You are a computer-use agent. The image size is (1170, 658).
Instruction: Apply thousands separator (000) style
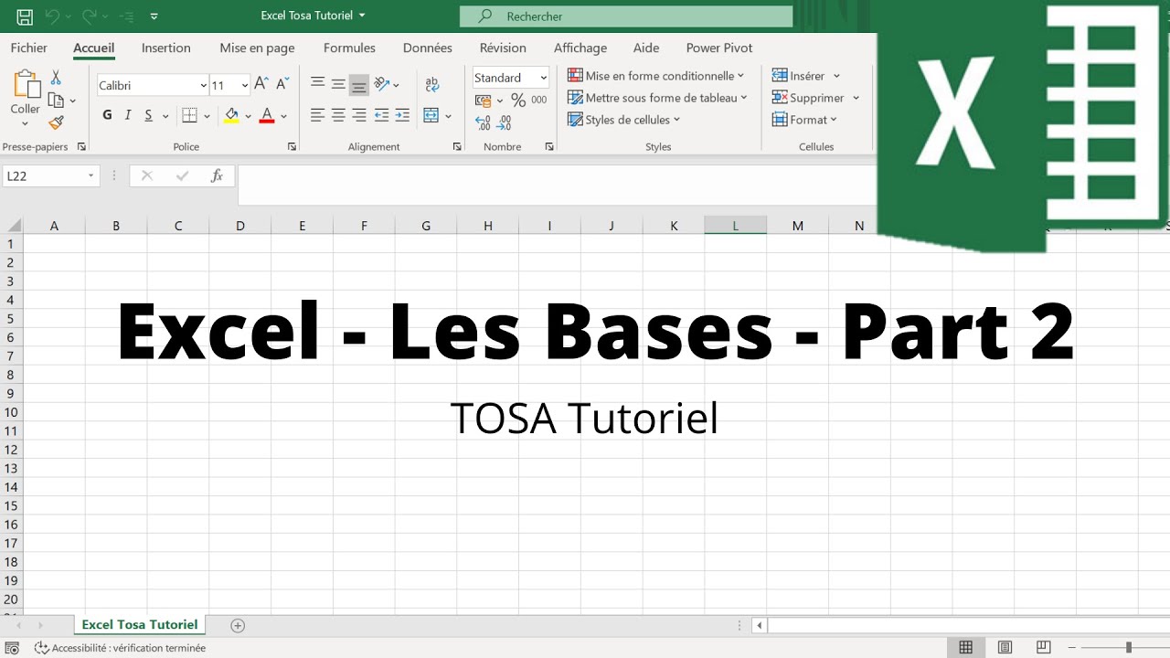(x=539, y=101)
